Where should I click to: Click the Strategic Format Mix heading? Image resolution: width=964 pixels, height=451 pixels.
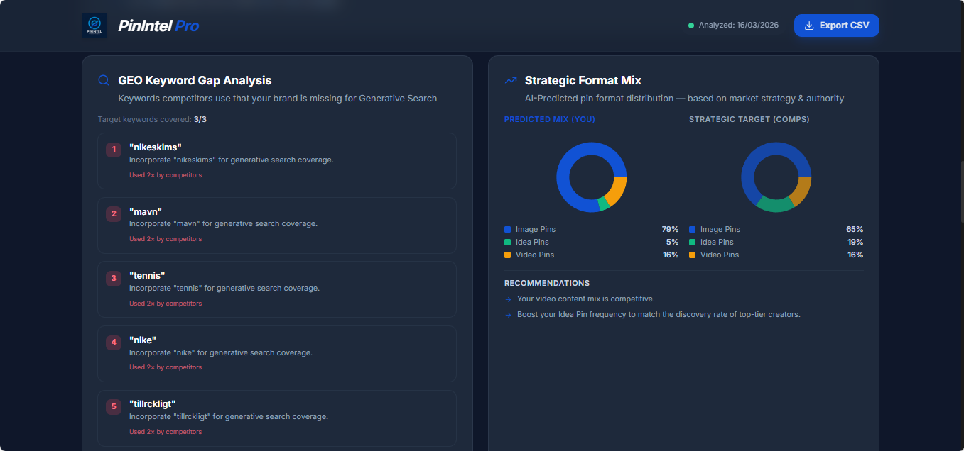[583, 81]
